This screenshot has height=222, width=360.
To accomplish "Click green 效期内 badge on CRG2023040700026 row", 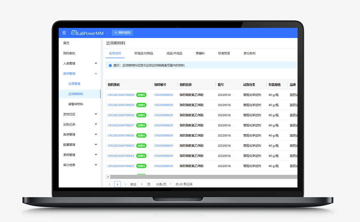I will click(x=141, y=136).
